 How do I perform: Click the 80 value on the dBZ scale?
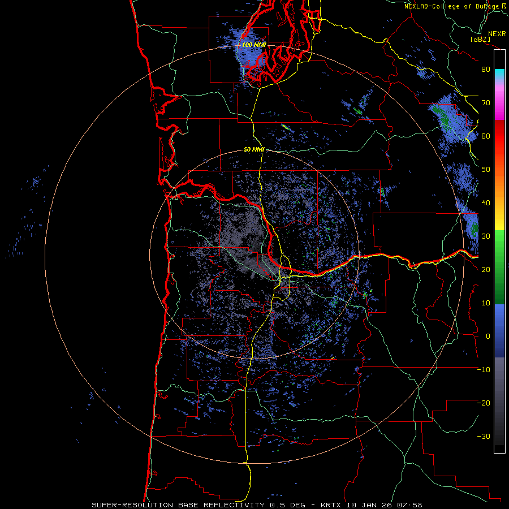point(486,69)
